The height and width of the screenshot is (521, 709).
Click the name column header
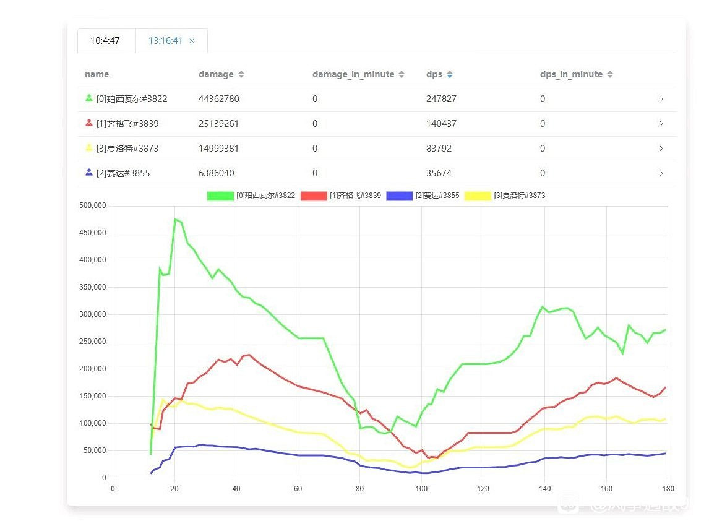tap(97, 74)
